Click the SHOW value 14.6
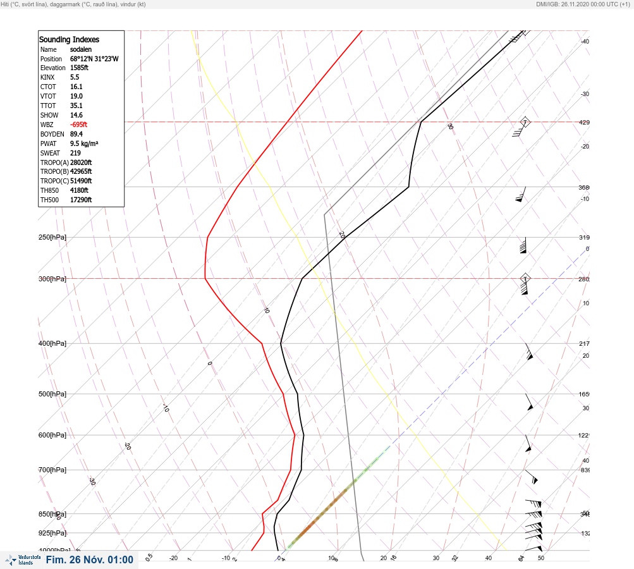 point(76,115)
